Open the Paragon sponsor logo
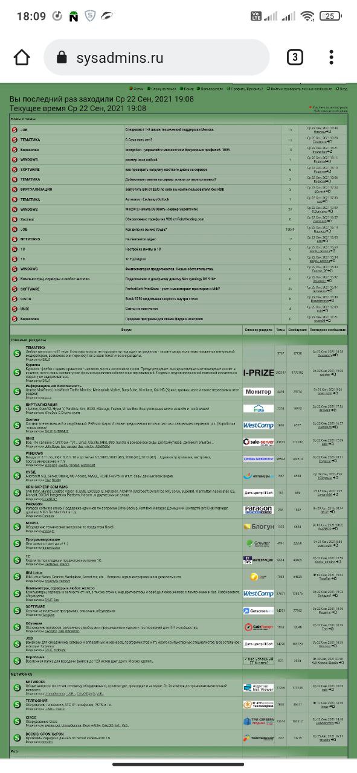Screen dimensions: 357x773 pos(259,510)
